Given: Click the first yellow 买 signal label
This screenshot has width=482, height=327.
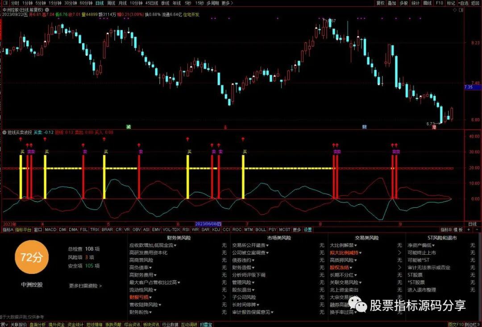Looking at the screenshot, I should (x=22, y=152).
